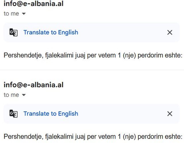Translate the top email to English
Image resolution: width=184 pixels, height=151 pixels.
pyautogui.click(x=51, y=32)
